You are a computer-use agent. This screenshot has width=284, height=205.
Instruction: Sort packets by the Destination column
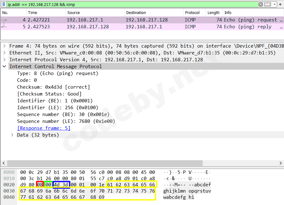(x=154, y=13)
